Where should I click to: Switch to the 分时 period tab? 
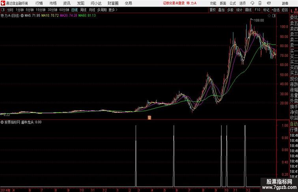(x=10, y=10)
